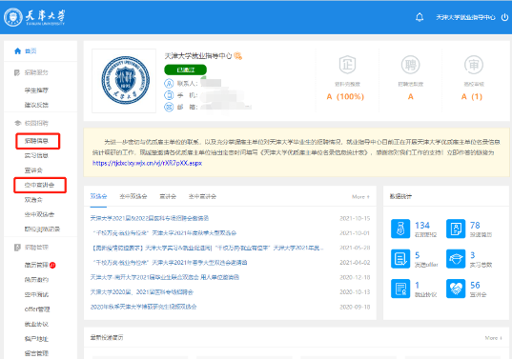Switch to the 宣讲会 tab
The height and width of the screenshot is (359, 512).
click(x=168, y=196)
